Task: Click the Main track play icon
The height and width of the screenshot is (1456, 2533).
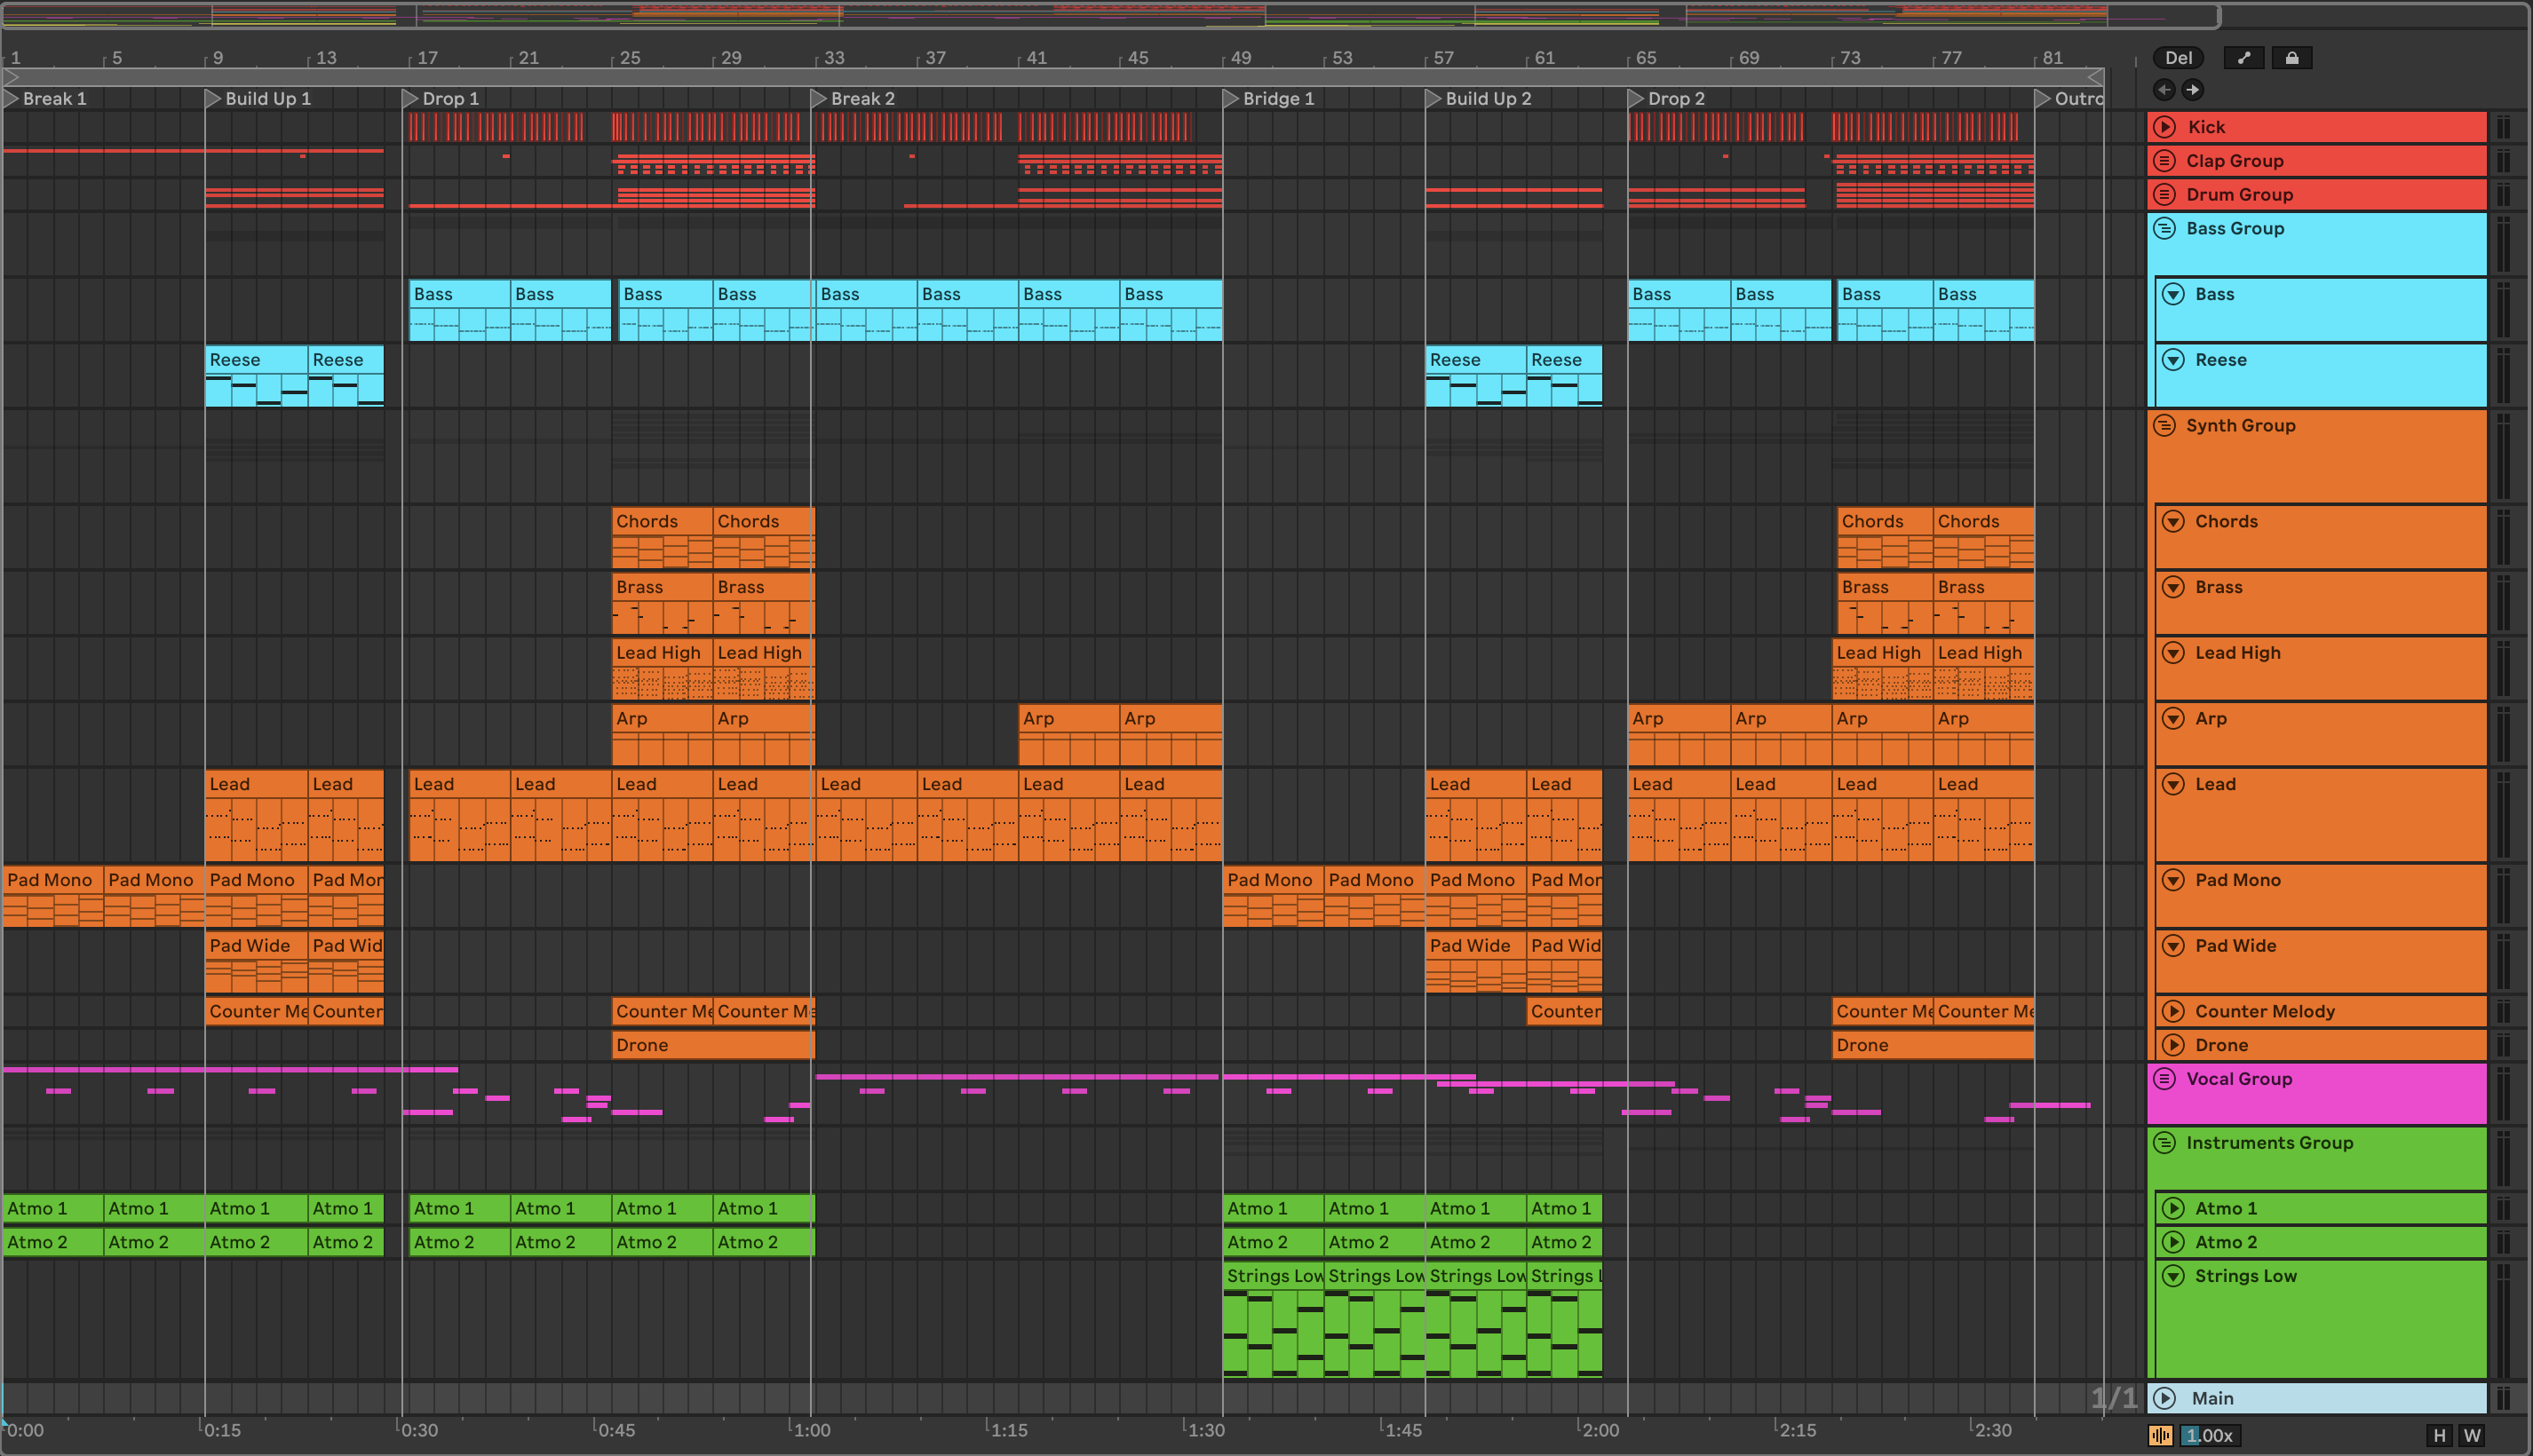Action: (2166, 1398)
